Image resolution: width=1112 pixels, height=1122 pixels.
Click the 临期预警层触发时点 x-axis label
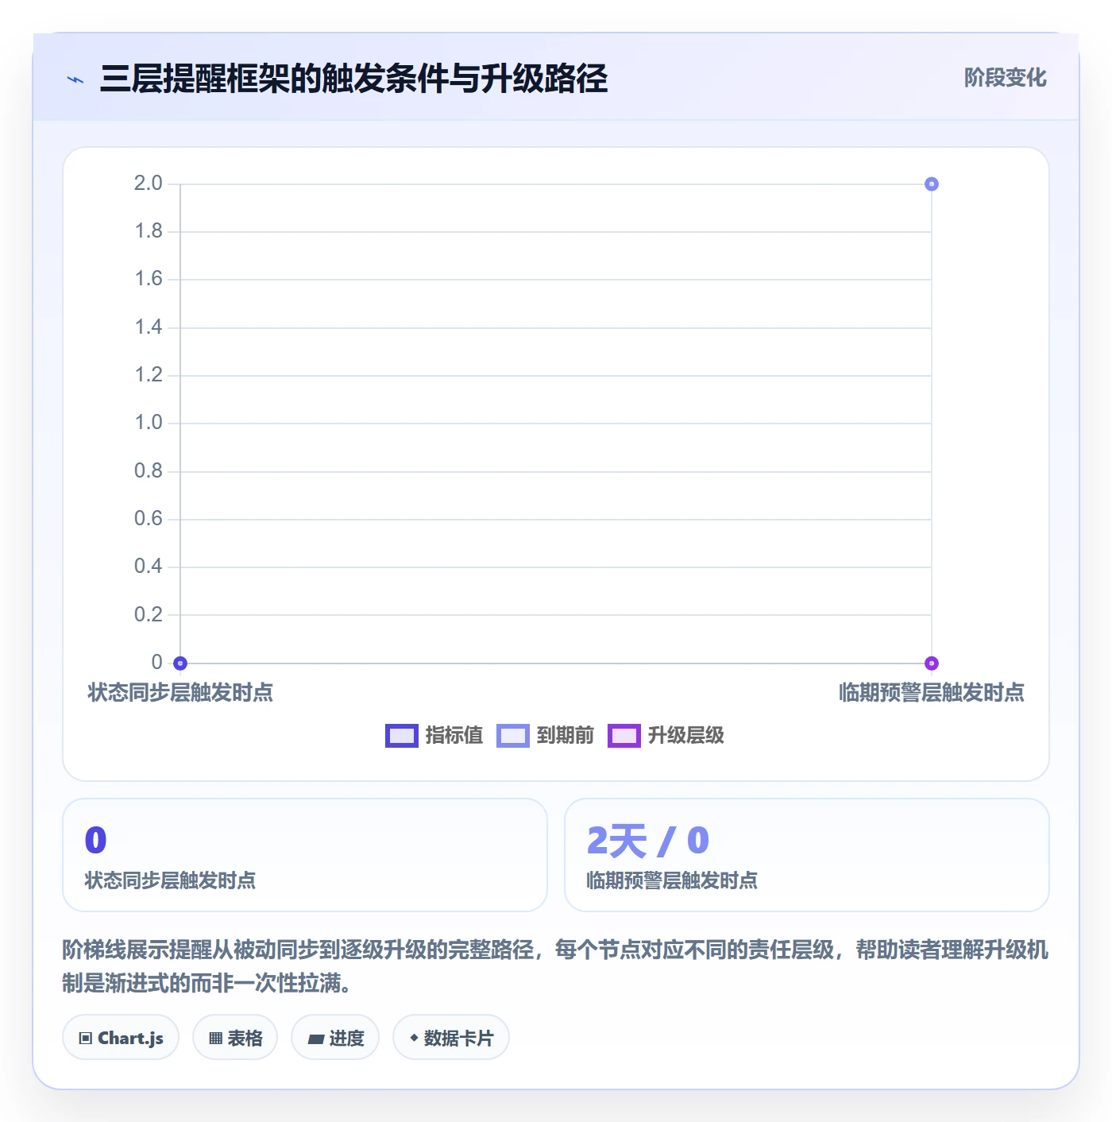[932, 693]
